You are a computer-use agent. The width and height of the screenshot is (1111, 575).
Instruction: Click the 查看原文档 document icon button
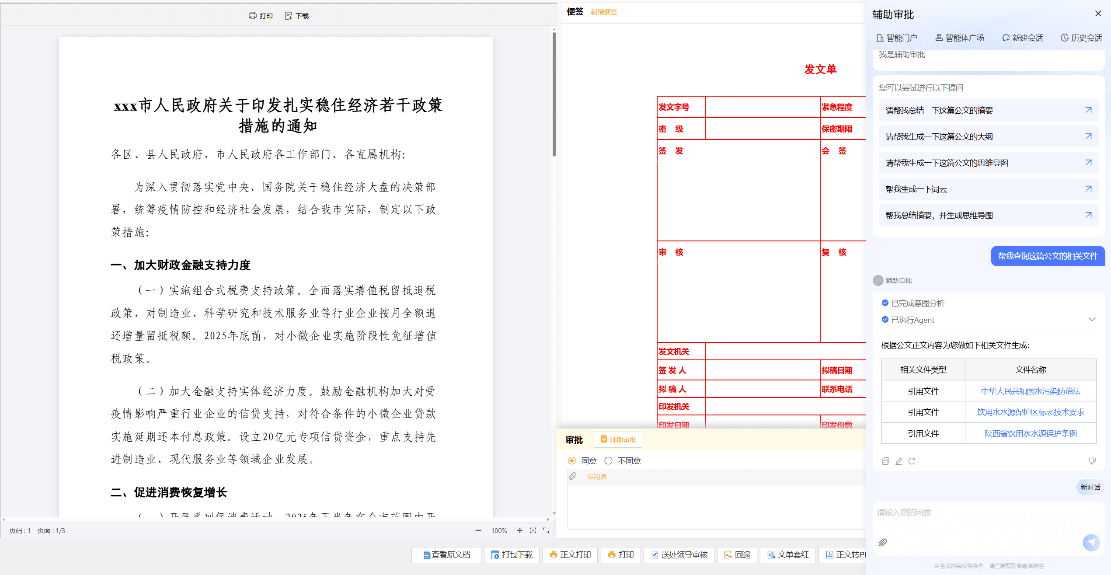coord(446,555)
